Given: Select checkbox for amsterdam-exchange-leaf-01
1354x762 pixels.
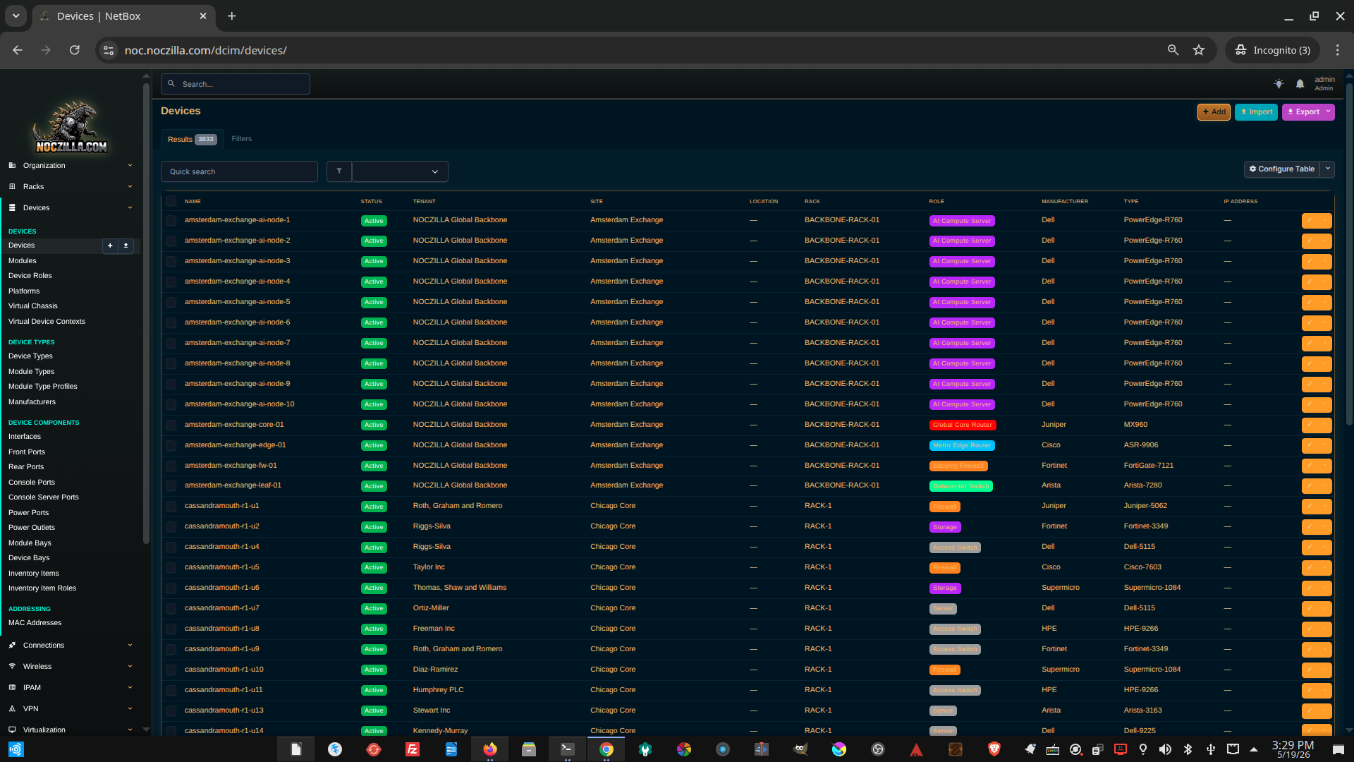Looking at the screenshot, I should [x=171, y=486].
